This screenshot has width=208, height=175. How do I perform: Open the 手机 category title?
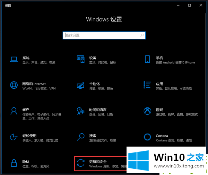coord(159,58)
